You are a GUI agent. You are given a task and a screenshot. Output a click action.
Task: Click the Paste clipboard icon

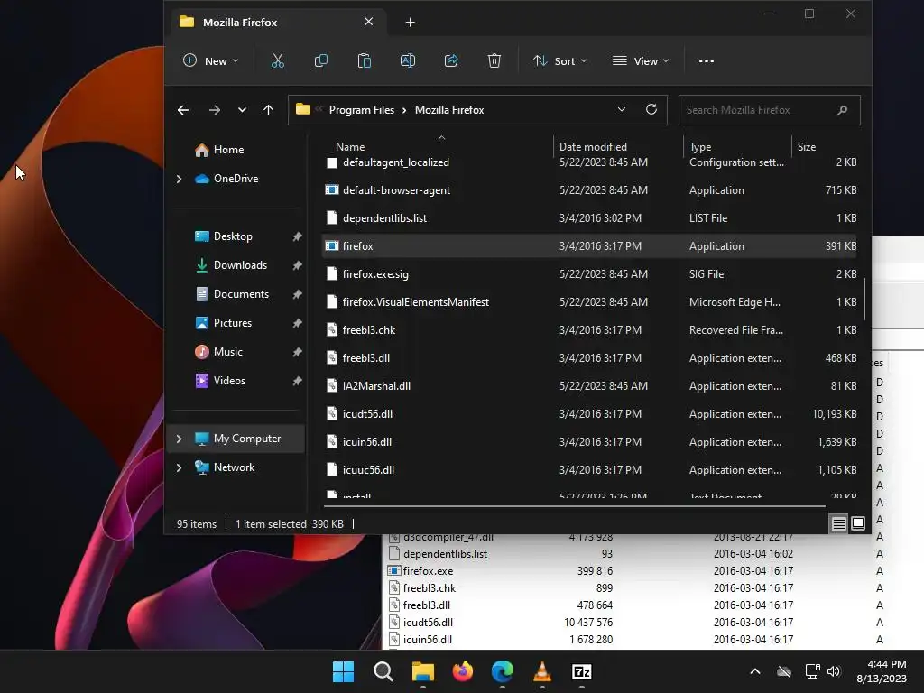coord(365,60)
